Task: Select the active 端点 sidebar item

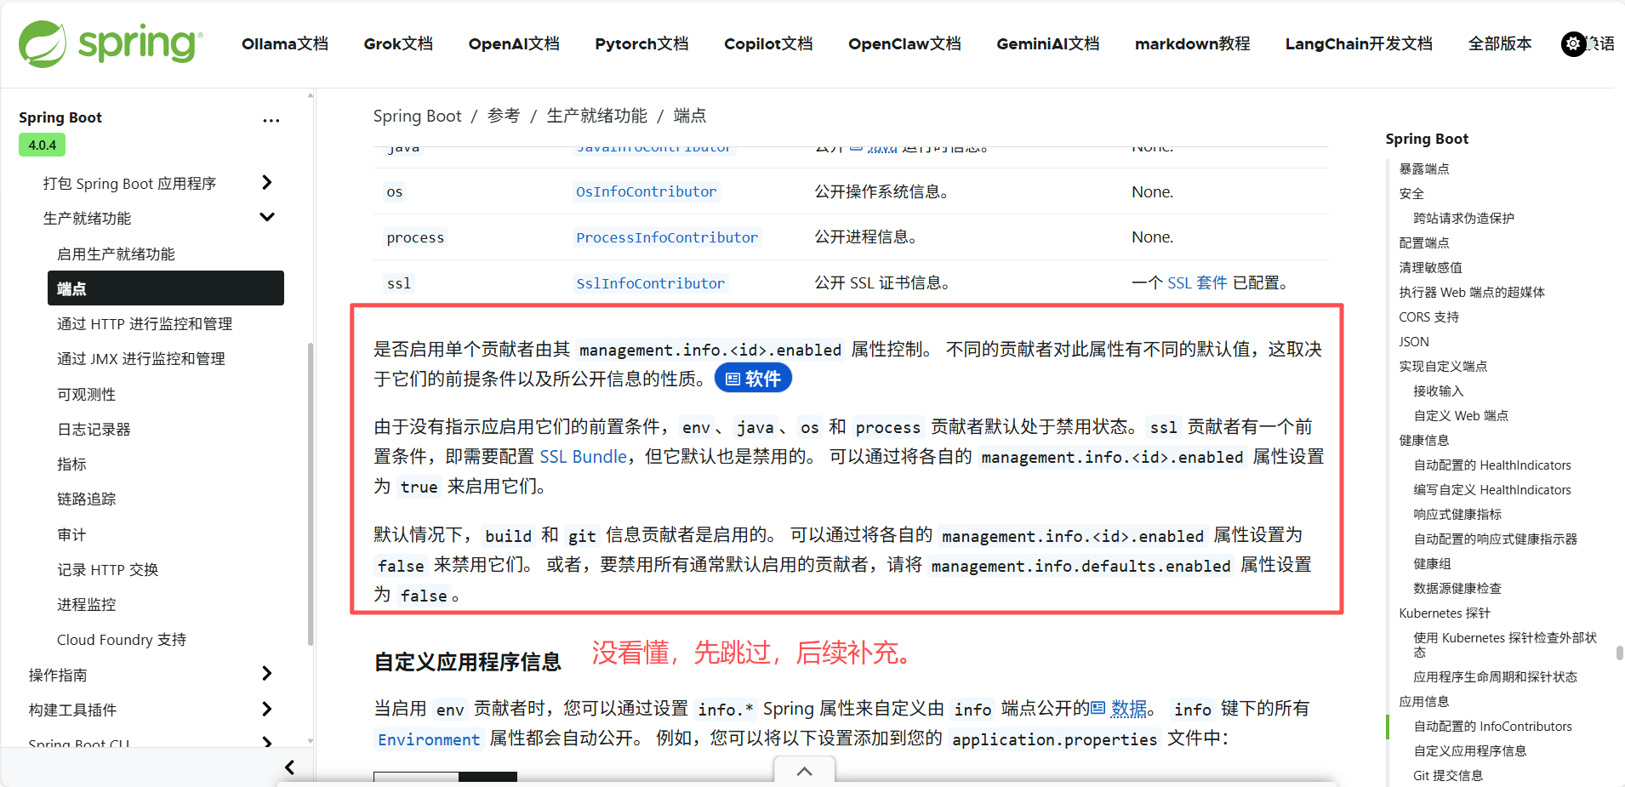Action: coord(166,288)
